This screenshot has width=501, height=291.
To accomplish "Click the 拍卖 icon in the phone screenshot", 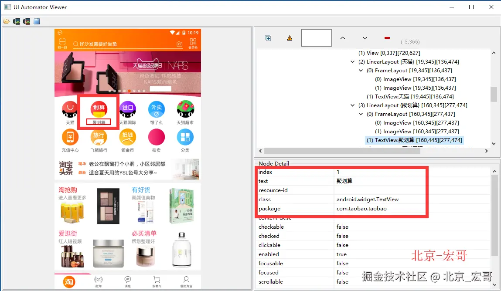I will pyautogui.click(x=156, y=137).
